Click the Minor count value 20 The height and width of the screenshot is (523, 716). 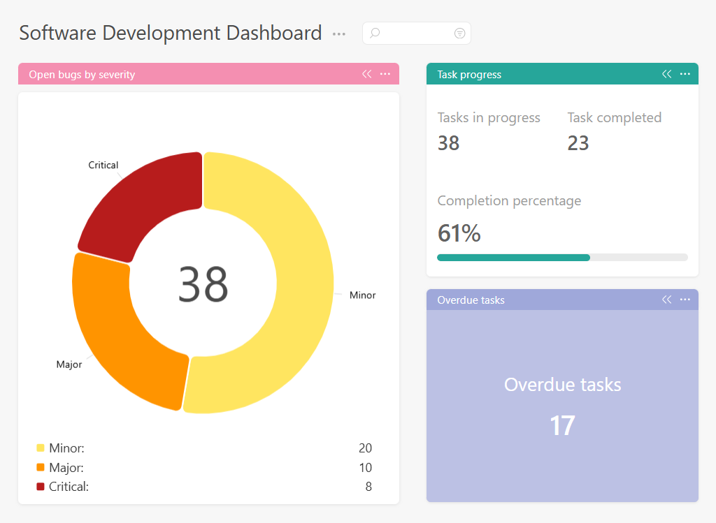tap(365, 448)
